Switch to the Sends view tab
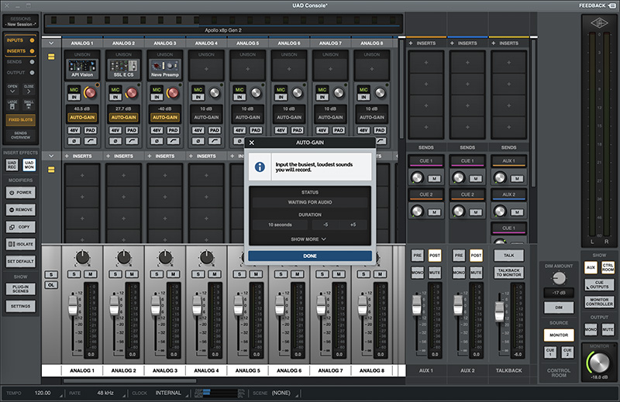This screenshot has width=620, height=402. pos(15,64)
